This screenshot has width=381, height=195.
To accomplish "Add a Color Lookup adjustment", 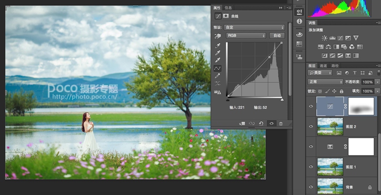I will click(x=360, y=47).
